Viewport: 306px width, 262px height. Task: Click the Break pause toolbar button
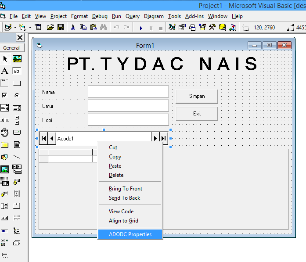[151, 28]
